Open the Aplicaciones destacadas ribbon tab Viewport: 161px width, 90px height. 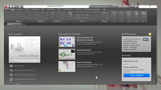pos(92,9)
